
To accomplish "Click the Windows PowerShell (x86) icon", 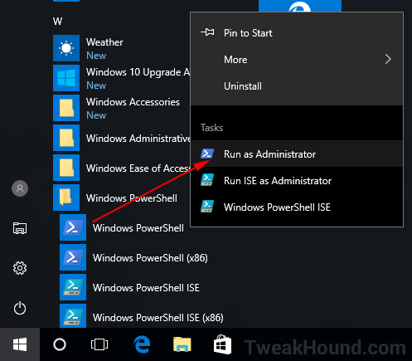I will (x=73, y=257).
